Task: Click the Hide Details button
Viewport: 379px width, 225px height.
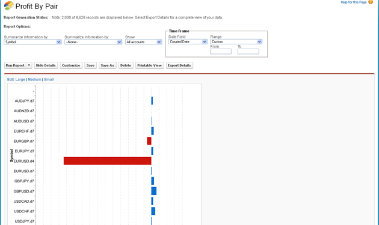Action: coord(46,65)
